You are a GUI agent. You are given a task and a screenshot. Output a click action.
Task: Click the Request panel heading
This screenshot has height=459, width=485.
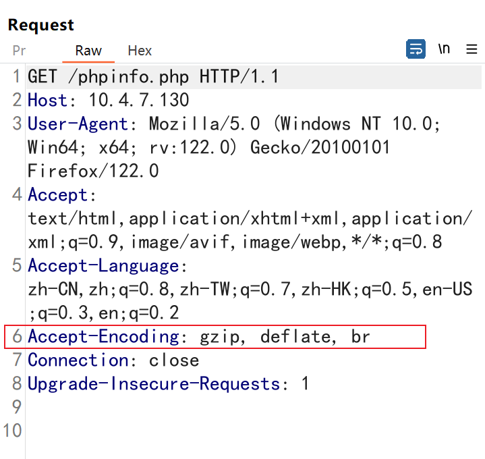(x=41, y=25)
